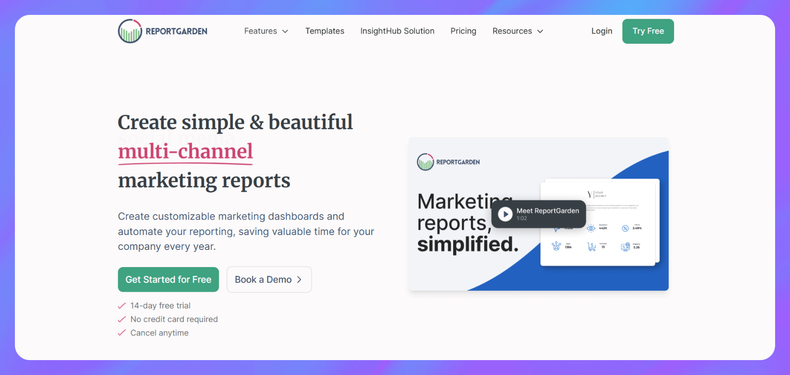The height and width of the screenshot is (375, 790).
Task: Open InsightHub Solution from the navigation
Action: pos(397,31)
